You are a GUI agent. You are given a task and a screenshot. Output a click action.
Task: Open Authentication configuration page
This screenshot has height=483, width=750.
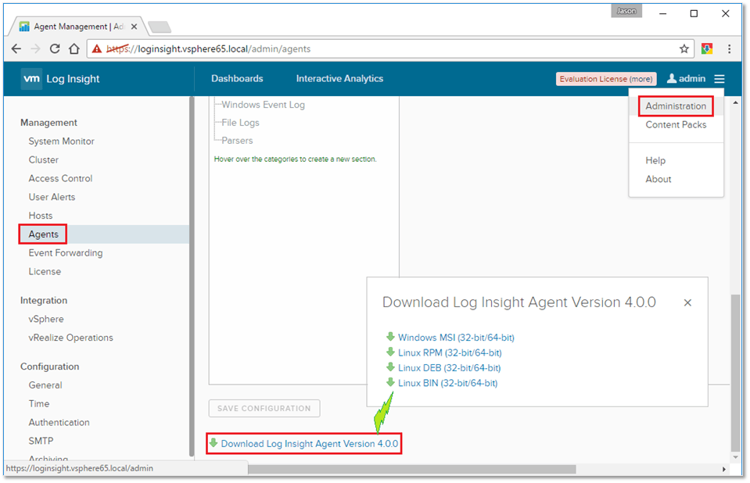coord(59,423)
